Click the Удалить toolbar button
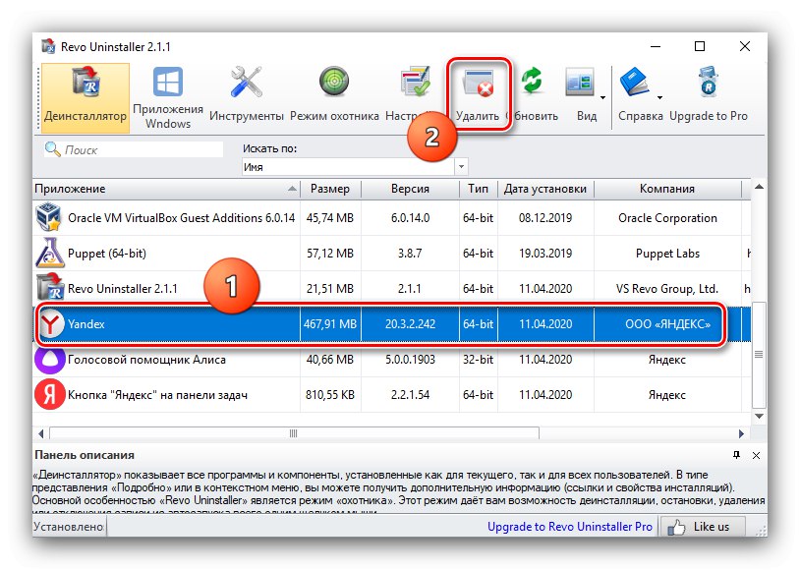 point(478,95)
